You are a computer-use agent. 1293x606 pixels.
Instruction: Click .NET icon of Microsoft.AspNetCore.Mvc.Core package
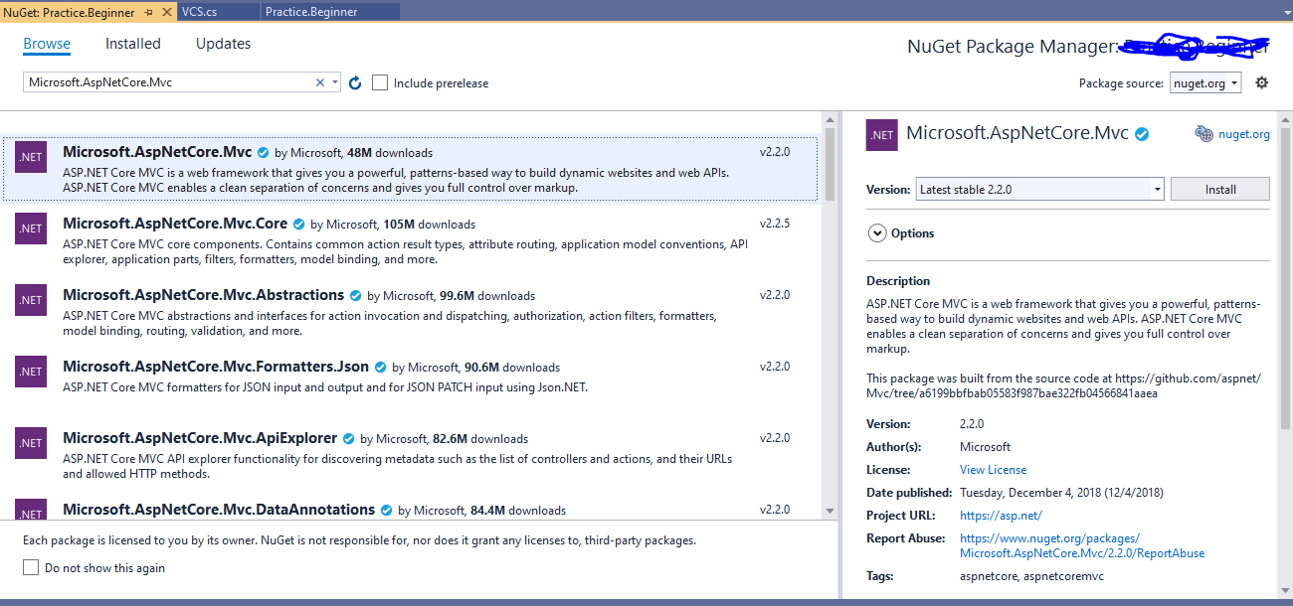click(x=31, y=228)
